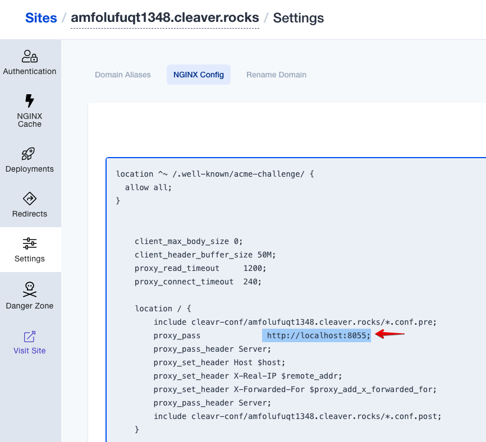Switch to the Domain Aliases tab
The height and width of the screenshot is (442, 486).
click(123, 75)
